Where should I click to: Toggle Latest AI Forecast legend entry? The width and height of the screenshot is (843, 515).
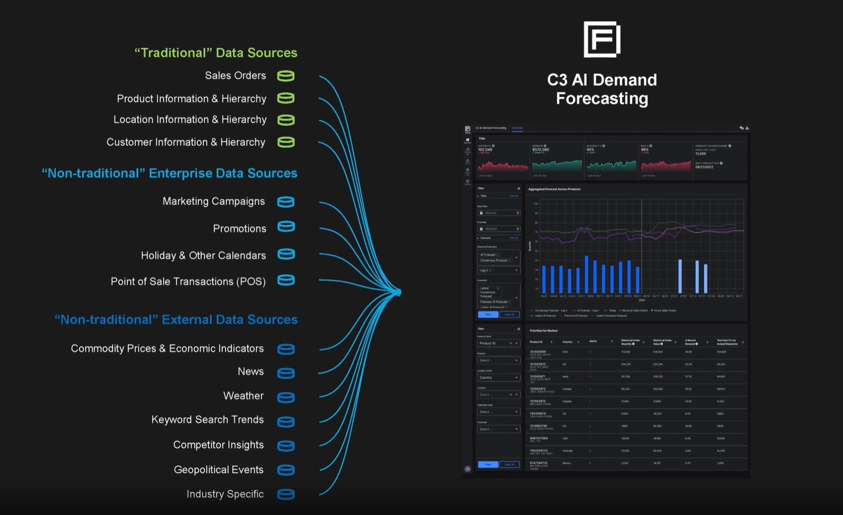click(x=543, y=316)
